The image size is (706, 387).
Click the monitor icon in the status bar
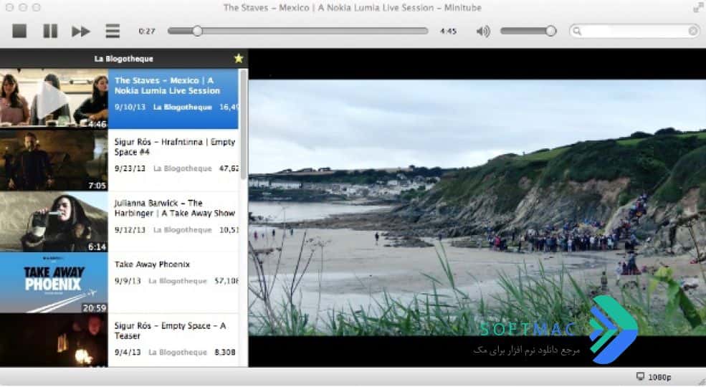[640, 377]
